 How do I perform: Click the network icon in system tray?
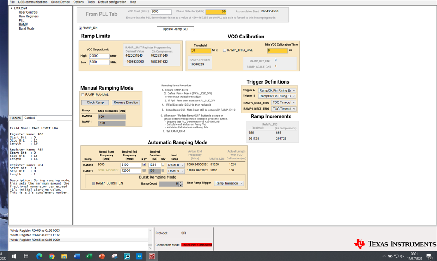coord(396,256)
